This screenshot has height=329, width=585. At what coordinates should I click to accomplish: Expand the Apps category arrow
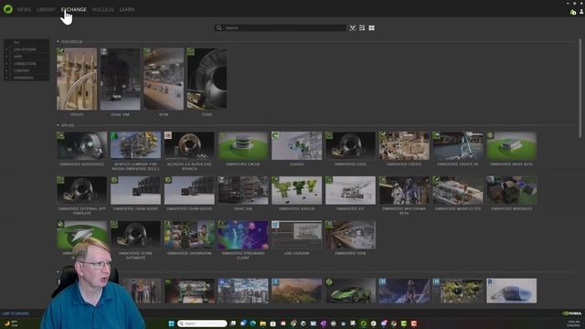coord(6,57)
